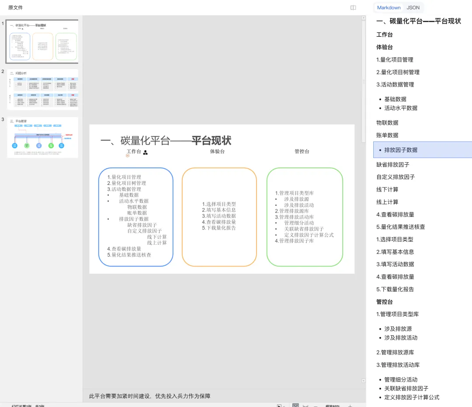Click 线上计算 in Markdown panel
472x407 pixels.
(x=387, y=202)
